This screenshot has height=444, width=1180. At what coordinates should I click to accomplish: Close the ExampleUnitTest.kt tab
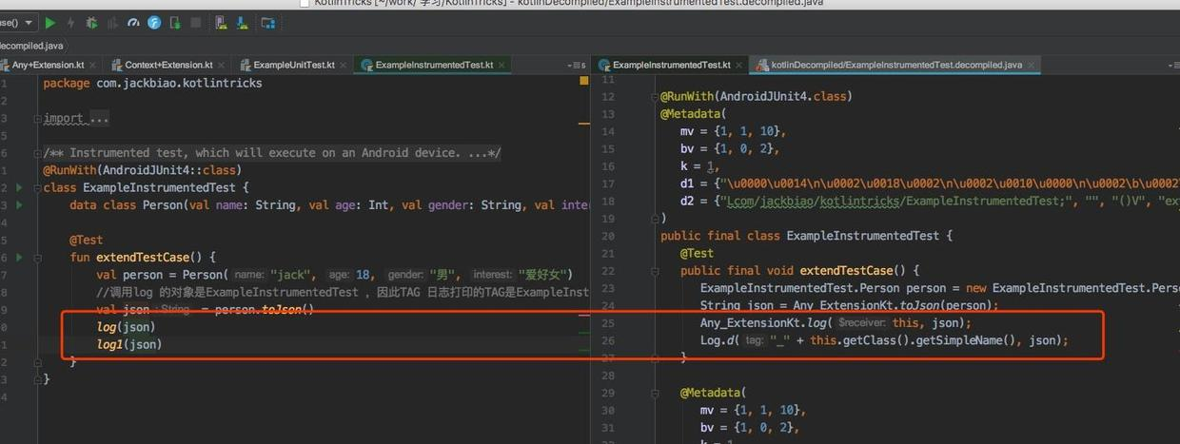(344, 66)
